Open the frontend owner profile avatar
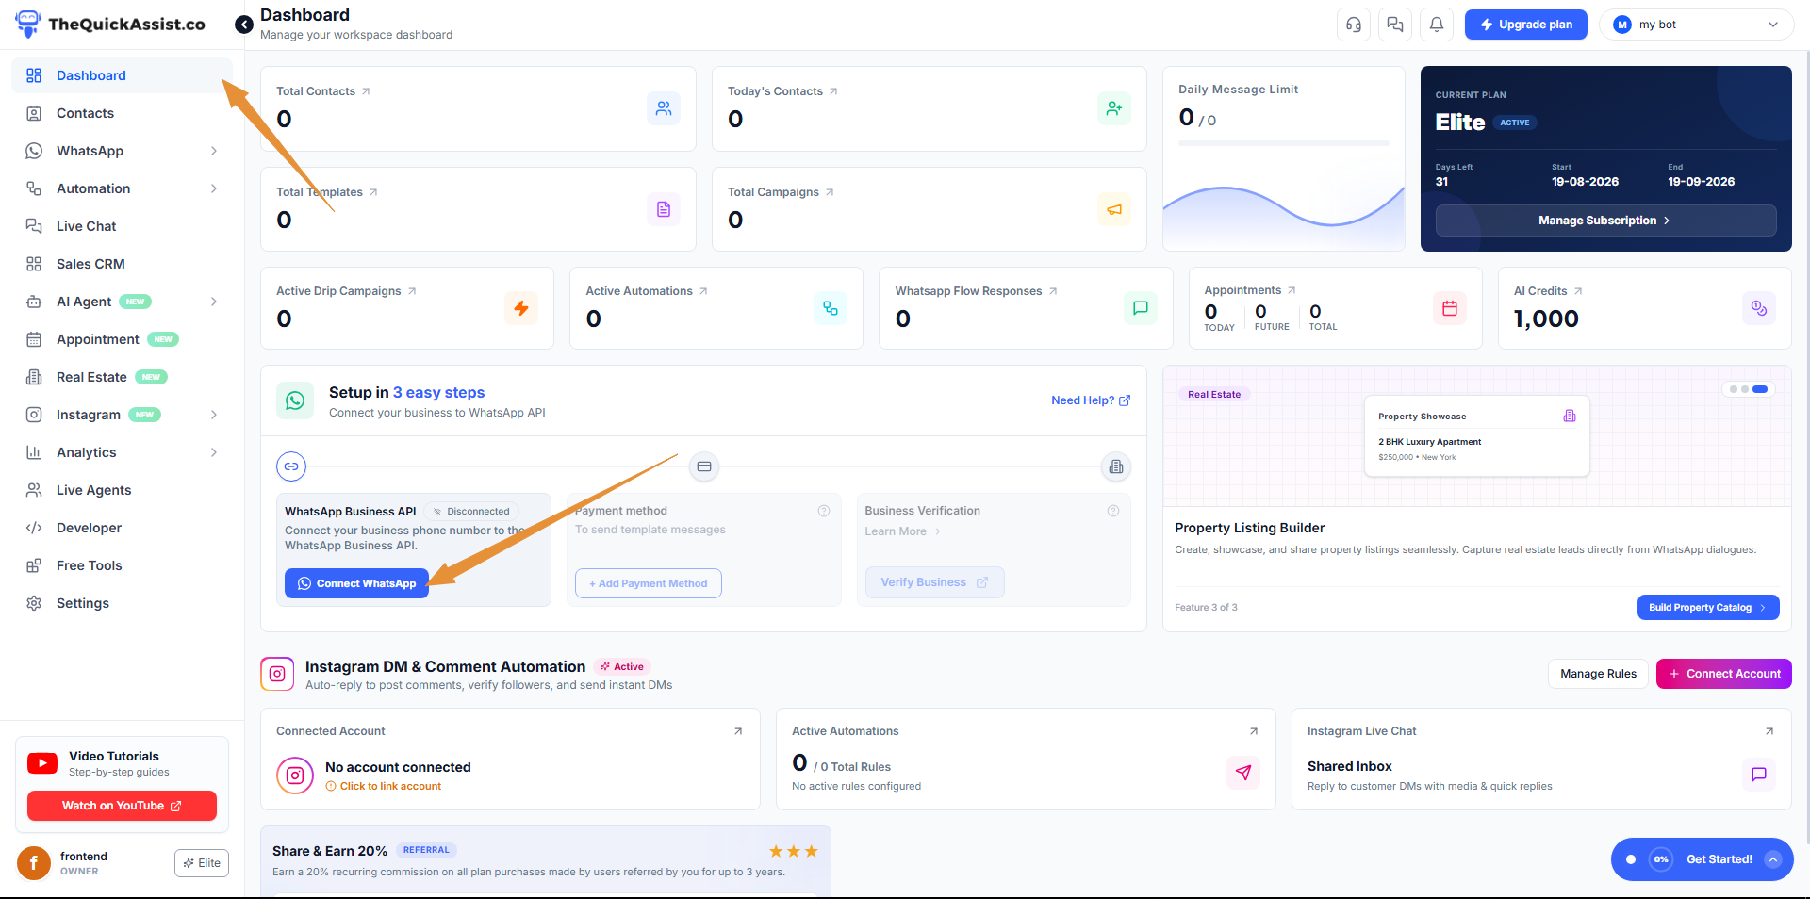This screenshot has height=899, width=1810. tap(34, 863)
